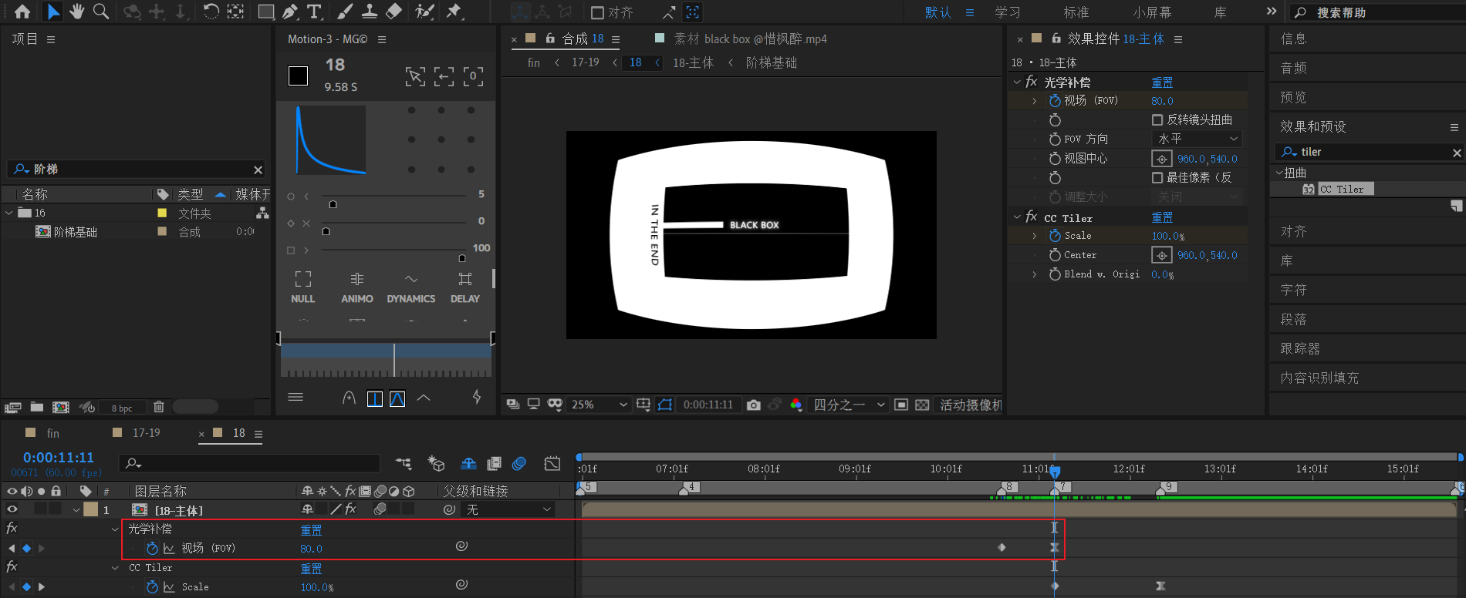Click the ANIMO button in Motion-3 panel
Viewport: 1466px width, 598px height.
coord(357,287)
